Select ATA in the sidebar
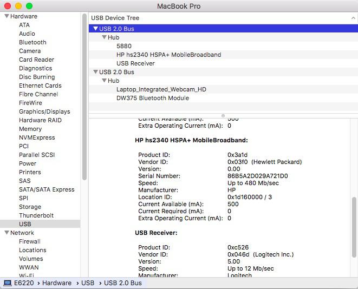Viewport: 358px width, 289px height. click(24, 25)
